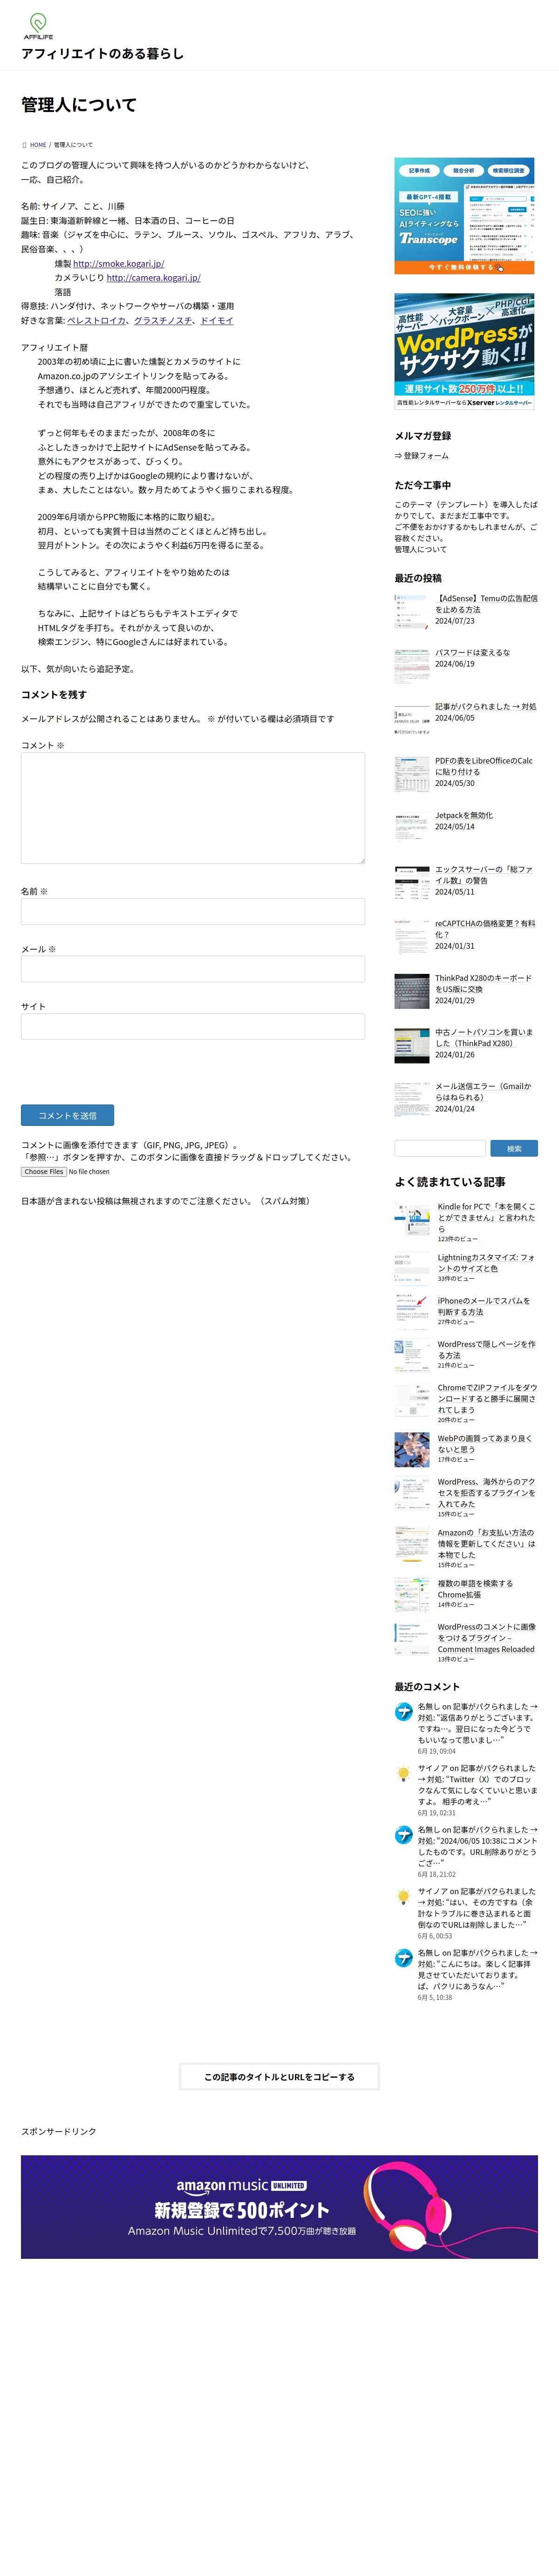Click into the コメント text area
559x2576 pixels.
[193, 808]
